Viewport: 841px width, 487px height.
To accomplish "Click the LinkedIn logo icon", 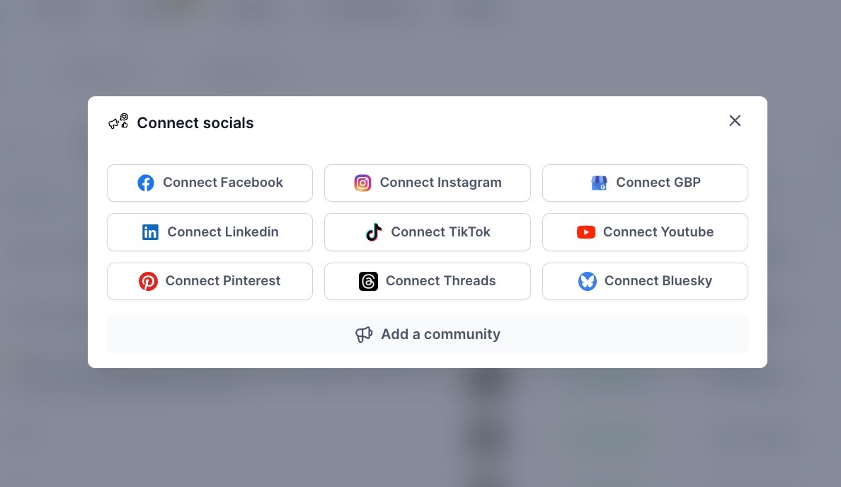I will [150, 232].
